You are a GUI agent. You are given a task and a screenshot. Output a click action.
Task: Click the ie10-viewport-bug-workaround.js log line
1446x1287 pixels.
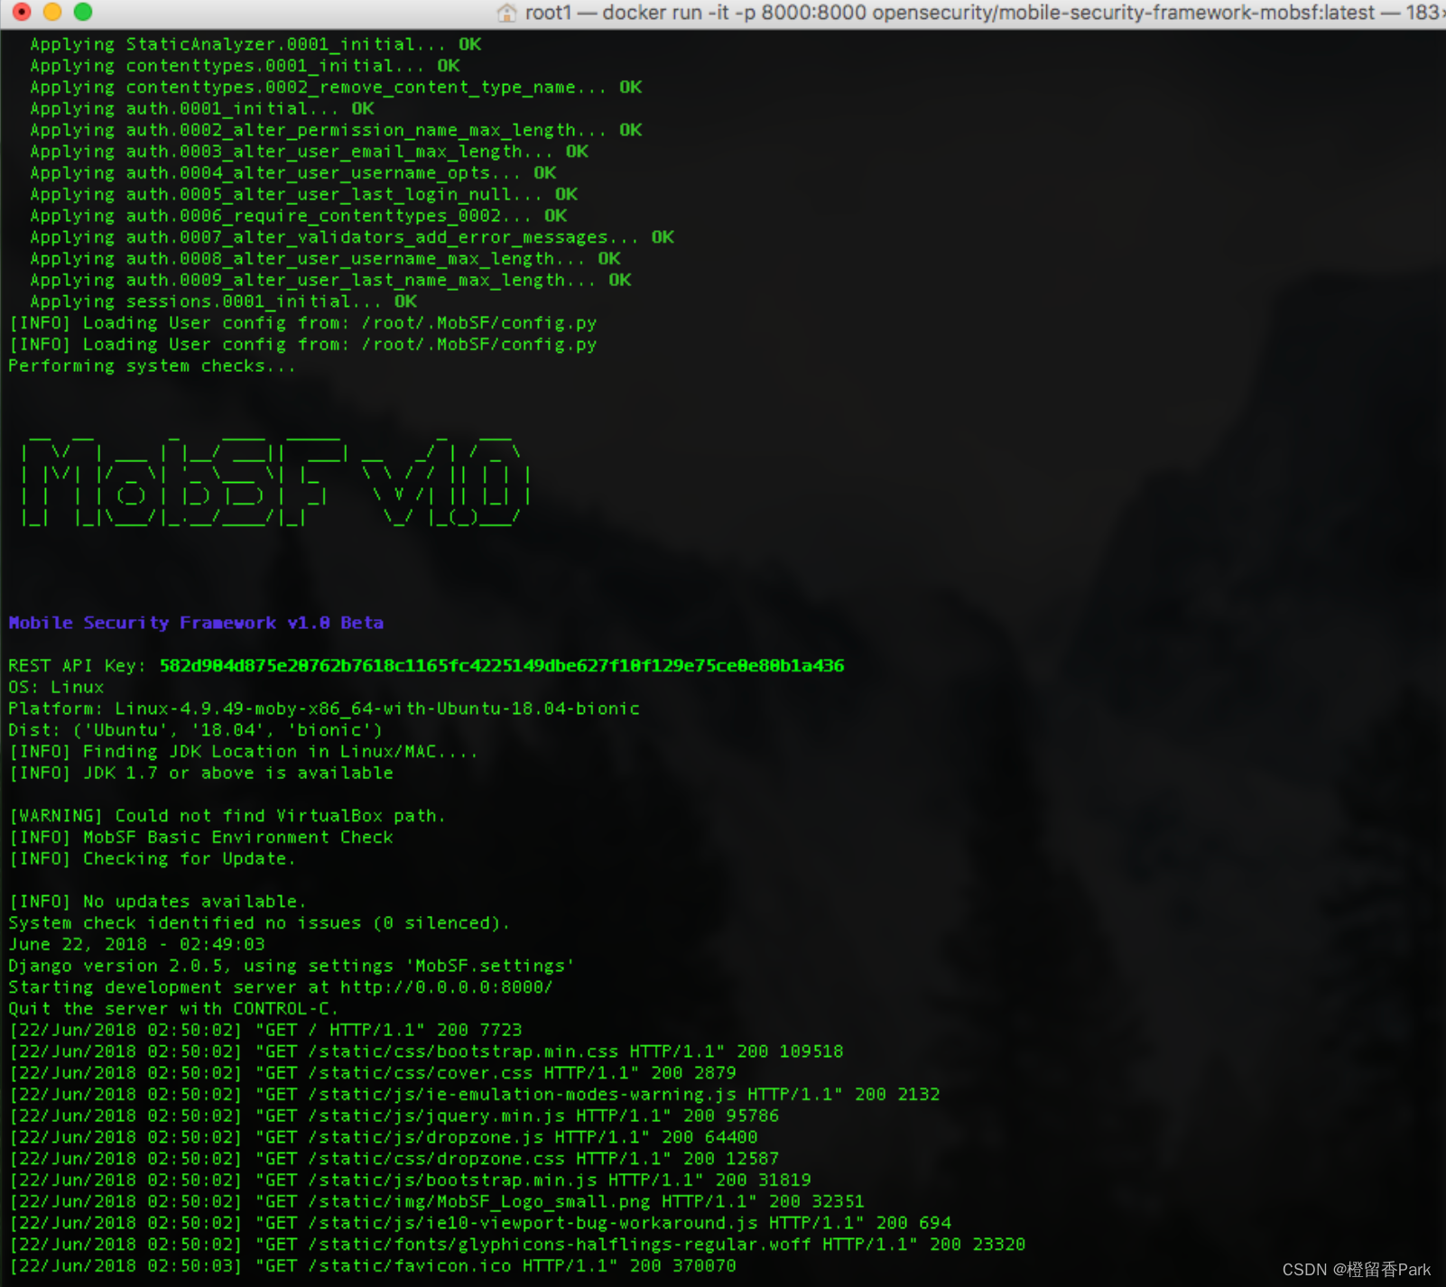(480, 1223)
